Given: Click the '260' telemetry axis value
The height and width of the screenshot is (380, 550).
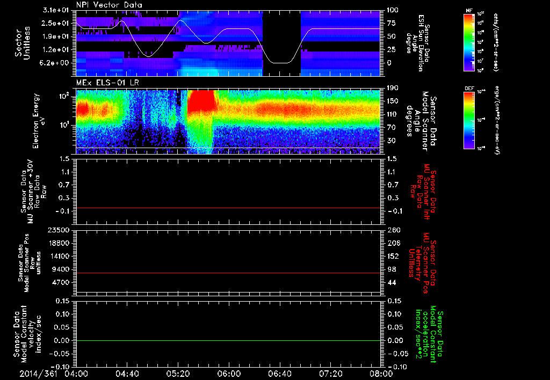Looking at the screenshot, I should coord(394,230).
